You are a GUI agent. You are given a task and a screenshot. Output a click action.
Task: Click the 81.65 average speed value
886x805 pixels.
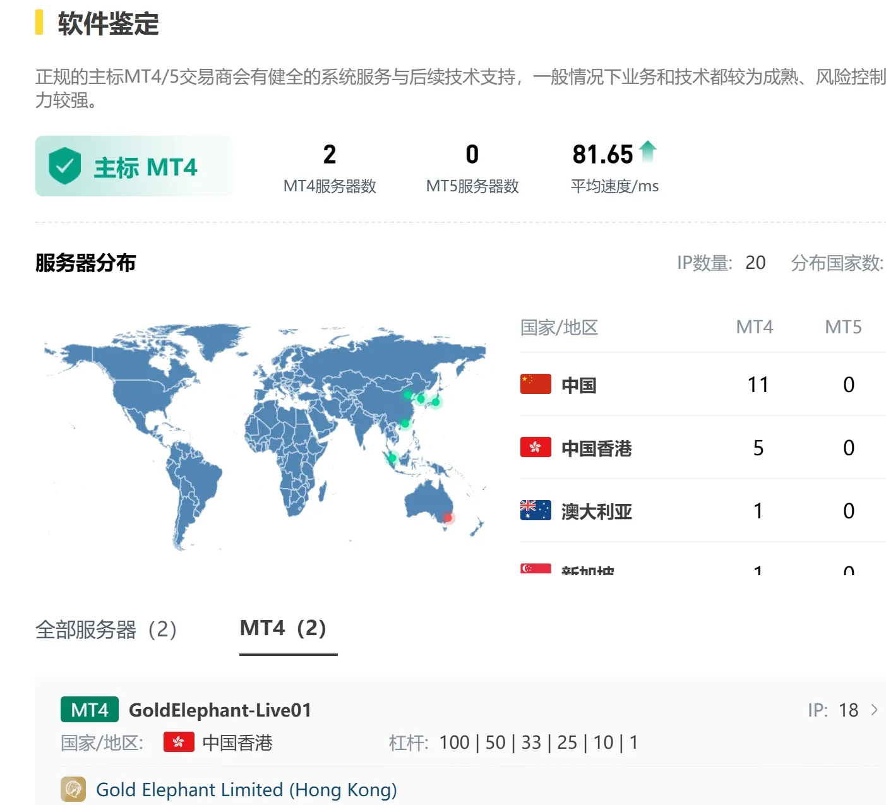pos(602,153)
